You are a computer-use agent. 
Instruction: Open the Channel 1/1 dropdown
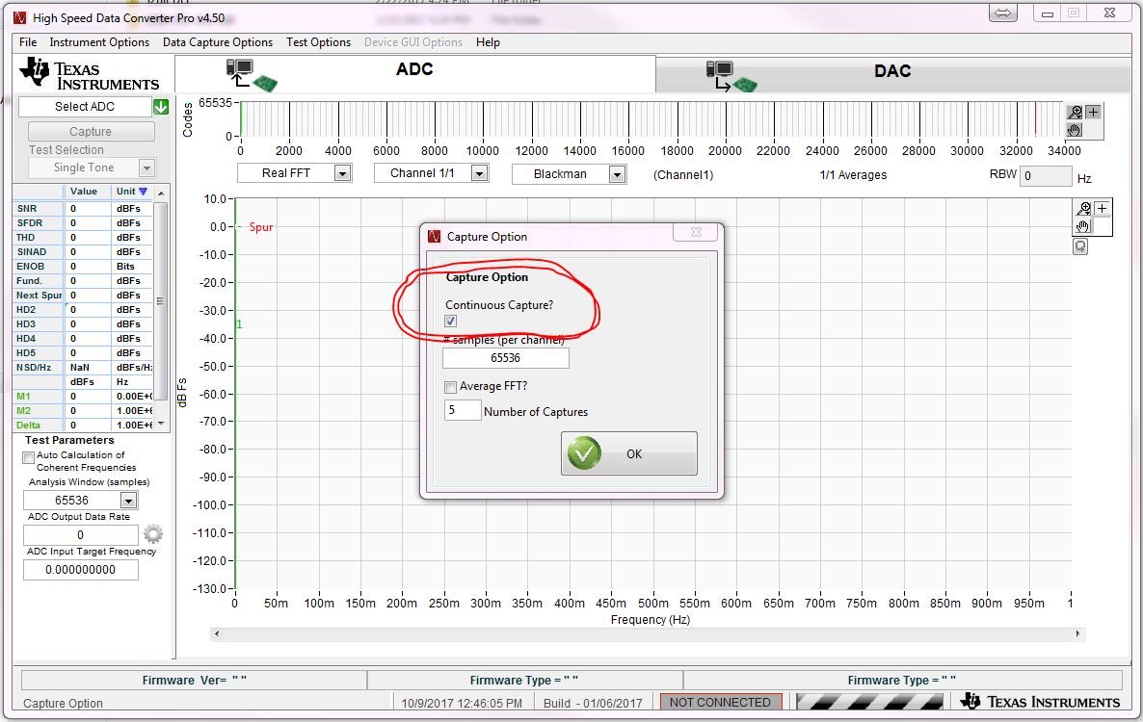point(479,173)
